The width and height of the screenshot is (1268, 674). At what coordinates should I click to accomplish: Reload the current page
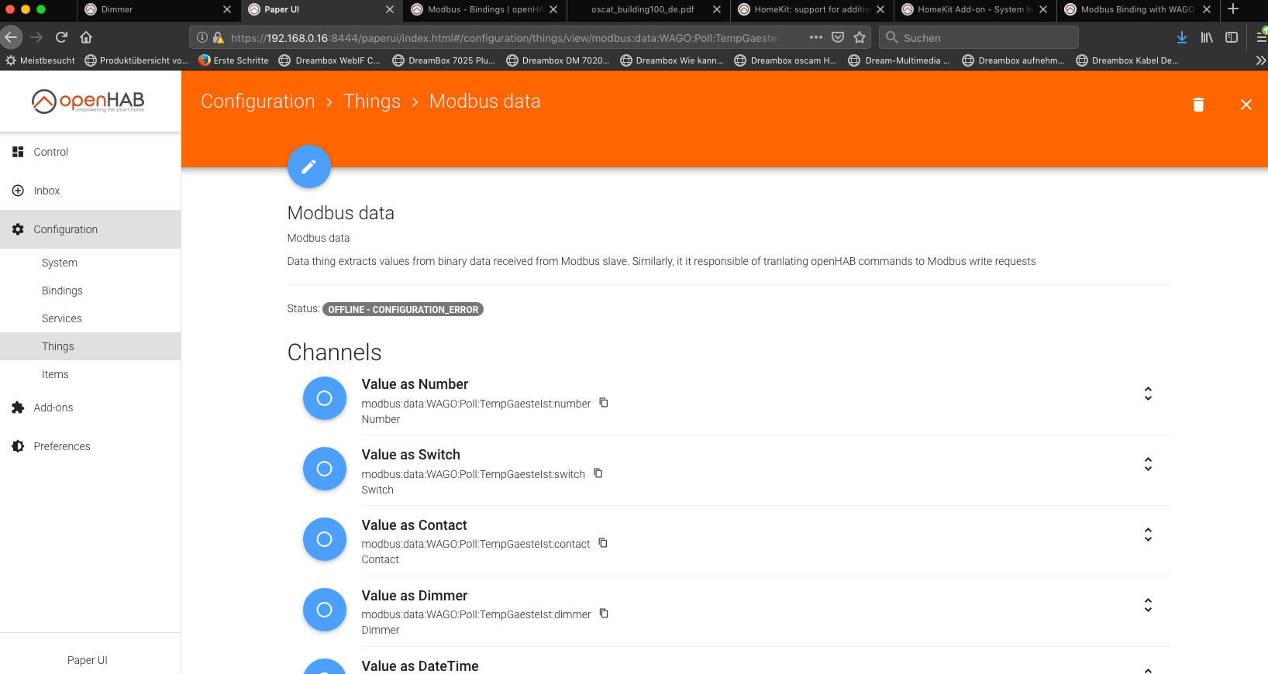pyautogui.click(x=62, y=37)
